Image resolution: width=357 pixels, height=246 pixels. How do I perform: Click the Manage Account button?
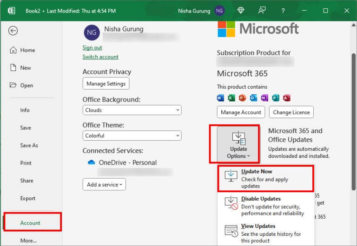pos(241,112)
